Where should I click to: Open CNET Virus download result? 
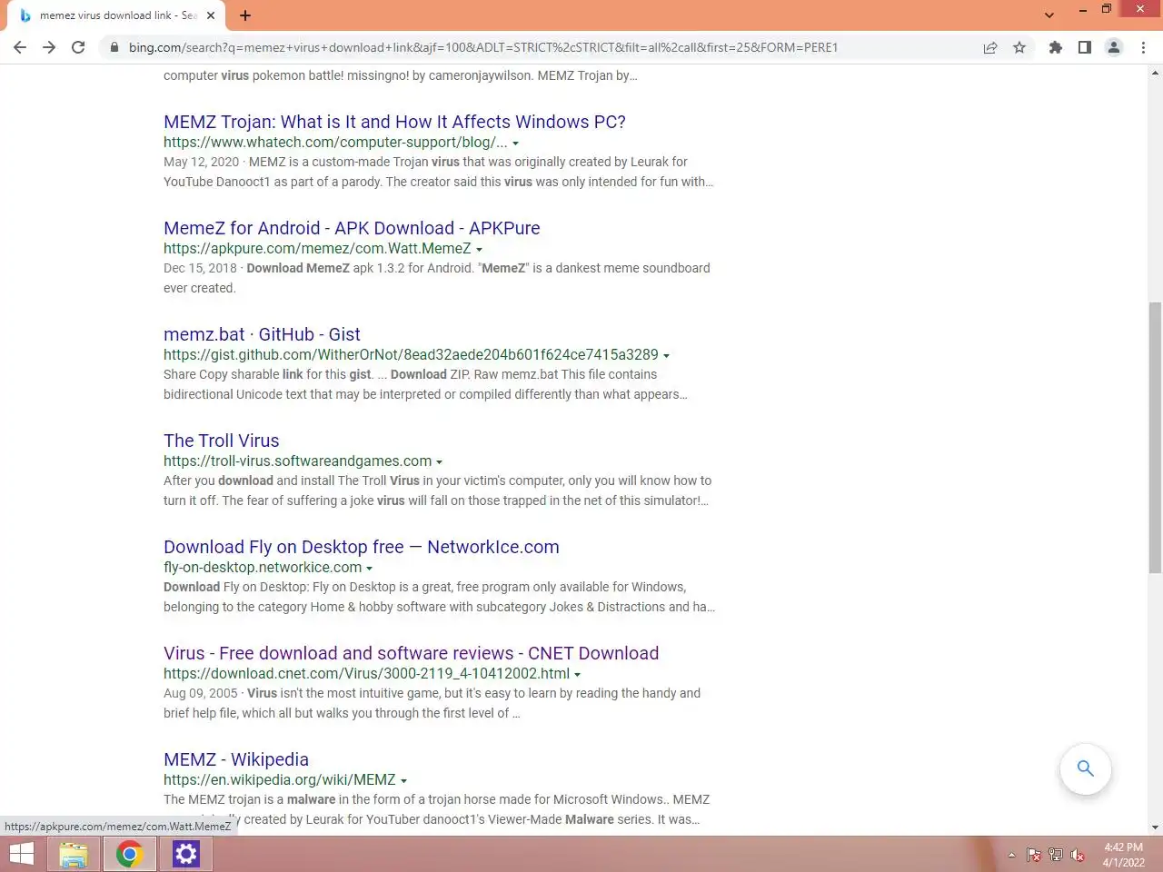411,653
